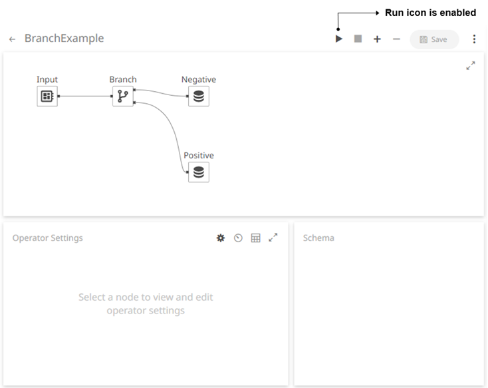Click the Schema panel header
Screen dimensions: 488x388
(318, 238)
